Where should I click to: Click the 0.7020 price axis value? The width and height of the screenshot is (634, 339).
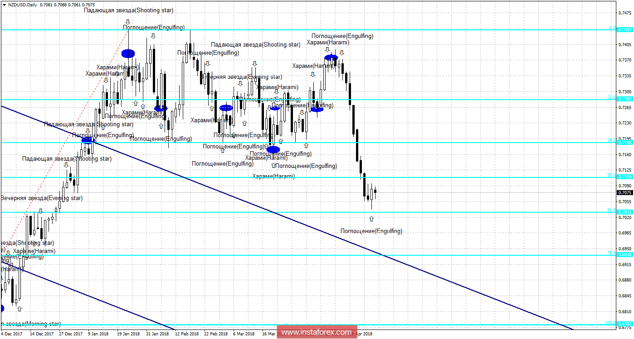pos(625,217)
